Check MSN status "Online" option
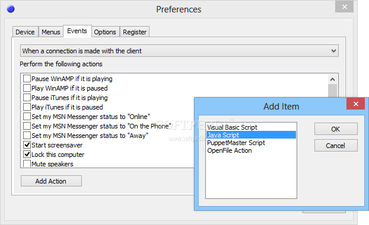 (x=27, y=117)
